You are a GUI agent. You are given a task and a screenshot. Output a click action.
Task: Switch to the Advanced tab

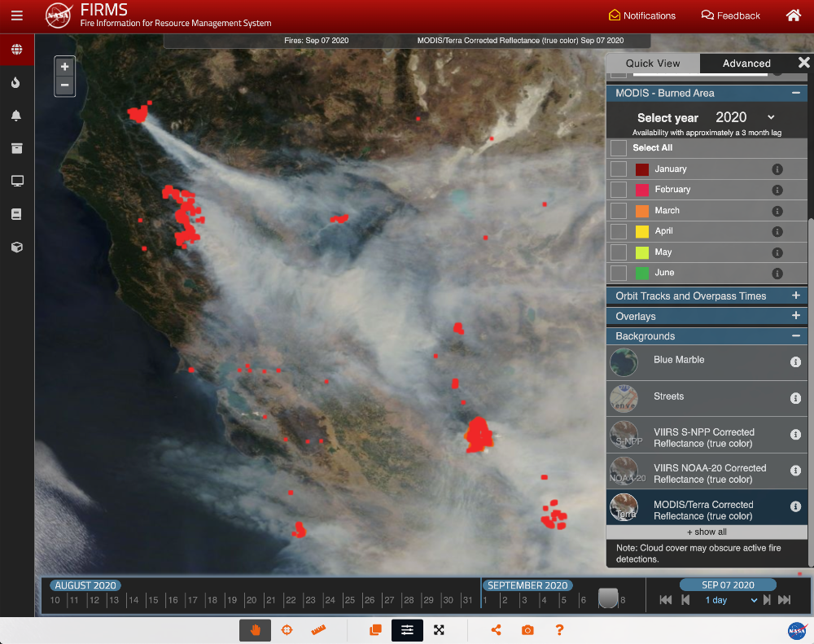[x=746, y=64]
